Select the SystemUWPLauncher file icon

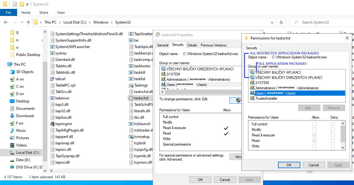[52, 47]
